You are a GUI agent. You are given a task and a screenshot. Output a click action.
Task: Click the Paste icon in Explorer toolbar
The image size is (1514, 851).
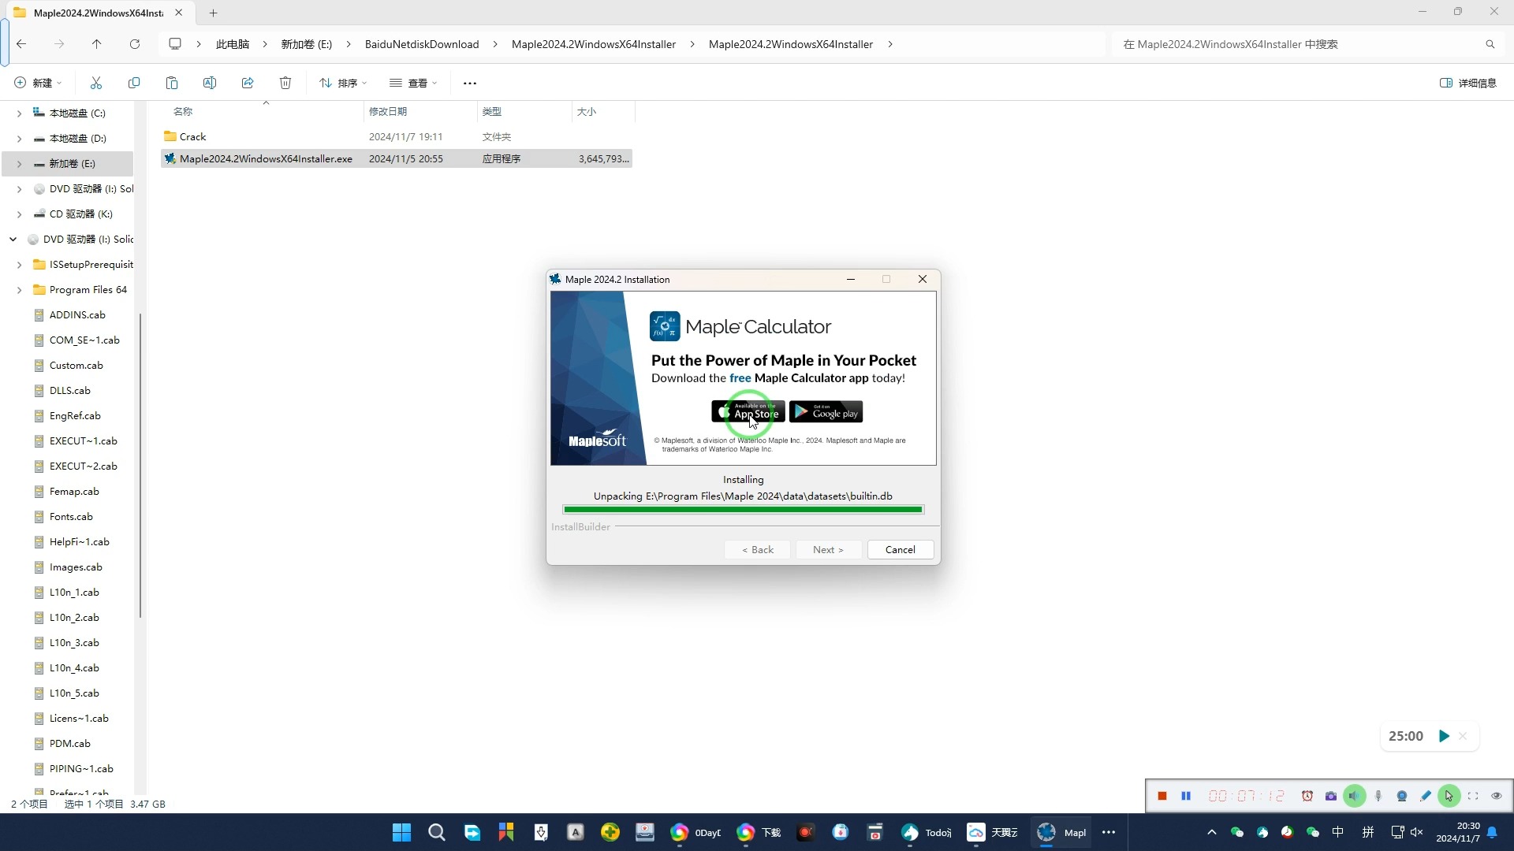point(172,83)
